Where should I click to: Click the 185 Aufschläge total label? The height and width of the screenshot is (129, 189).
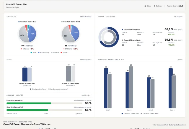pyautogui.click(x=86, y=17)
